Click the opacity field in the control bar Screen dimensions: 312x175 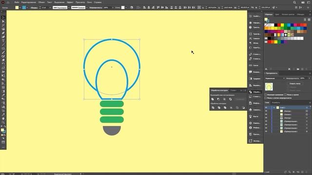107,8
